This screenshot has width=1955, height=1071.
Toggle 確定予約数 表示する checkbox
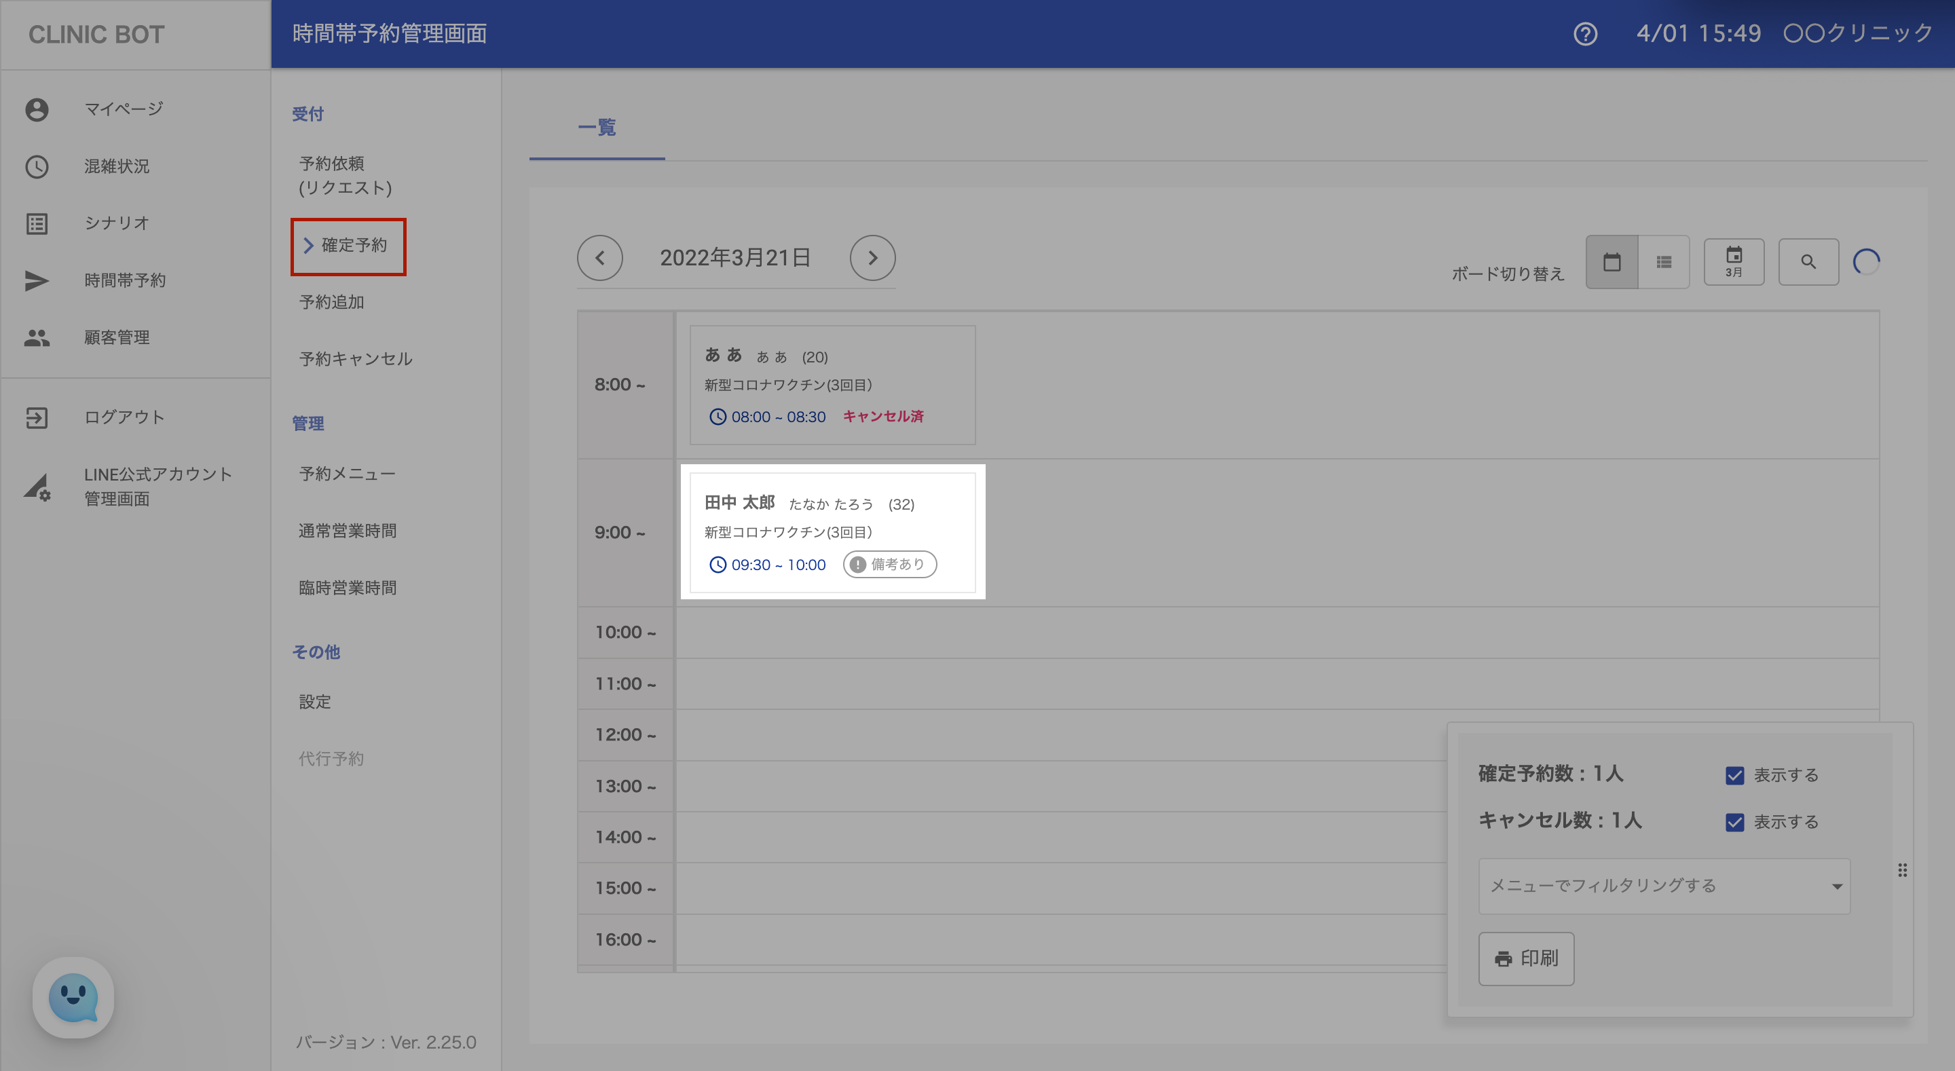coord(1734,775)
